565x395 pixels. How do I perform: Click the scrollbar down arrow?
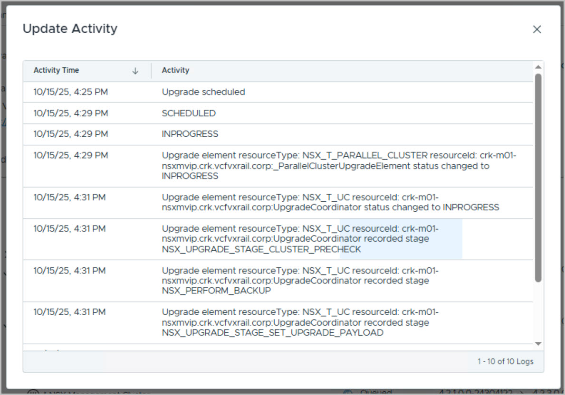538,343
